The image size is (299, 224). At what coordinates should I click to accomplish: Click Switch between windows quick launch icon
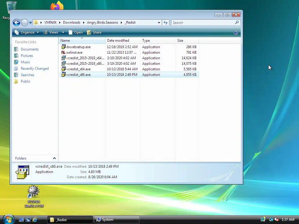28,220
